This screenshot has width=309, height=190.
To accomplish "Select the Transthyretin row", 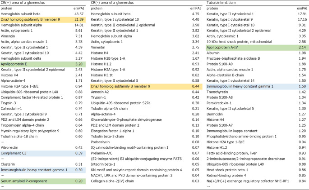I will (x=257, y=92).
